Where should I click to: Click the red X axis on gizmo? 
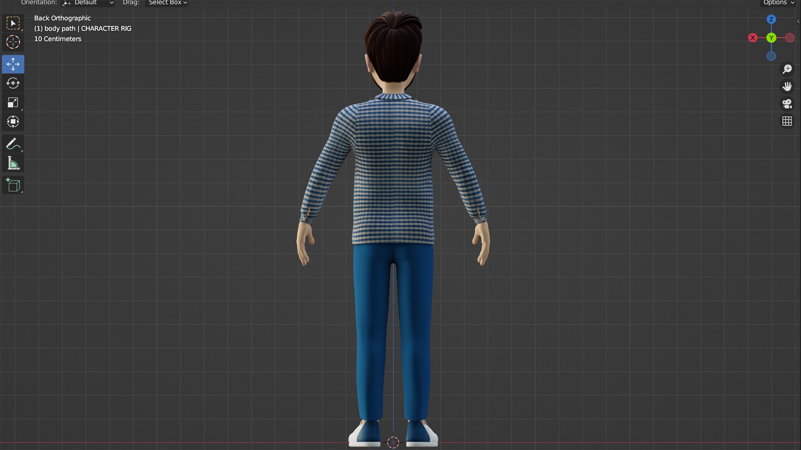[x=753, y=38]
